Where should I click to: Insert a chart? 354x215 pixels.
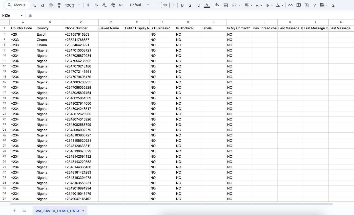point(306,5)
